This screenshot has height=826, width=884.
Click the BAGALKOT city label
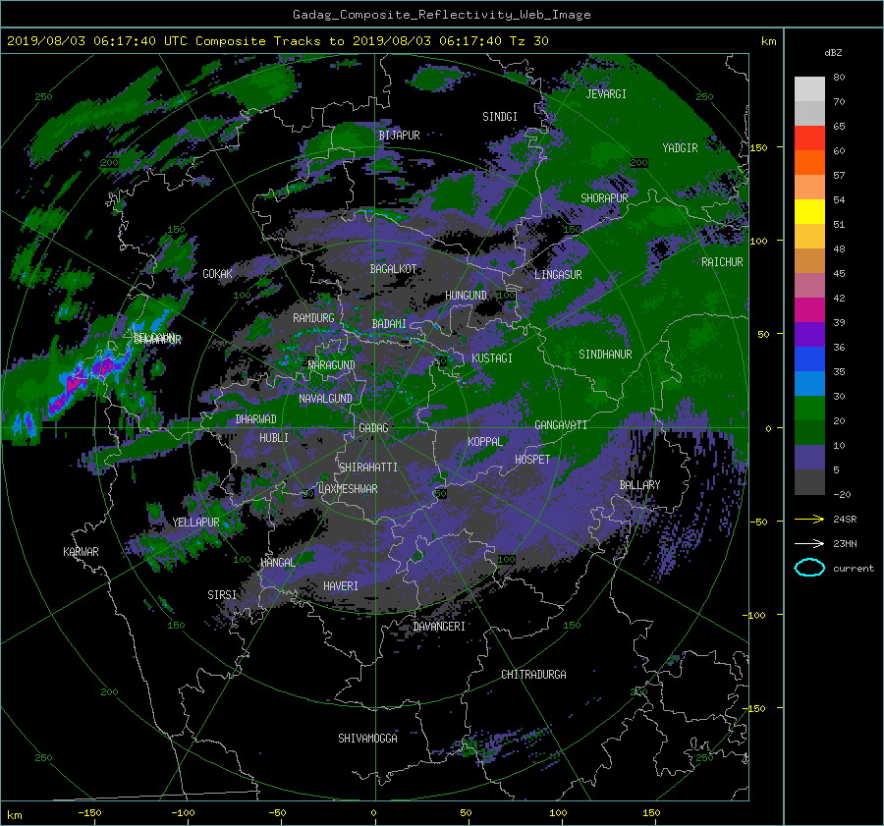(393, 269)
